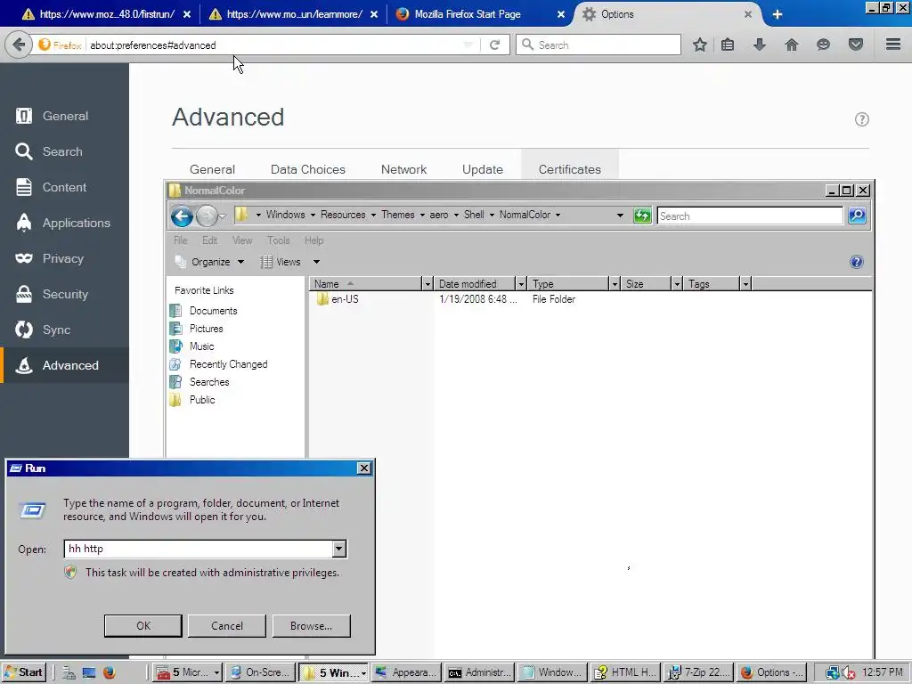Open Music in Favorite Links
The image size is (912, 684).
[x=201, y=346]
